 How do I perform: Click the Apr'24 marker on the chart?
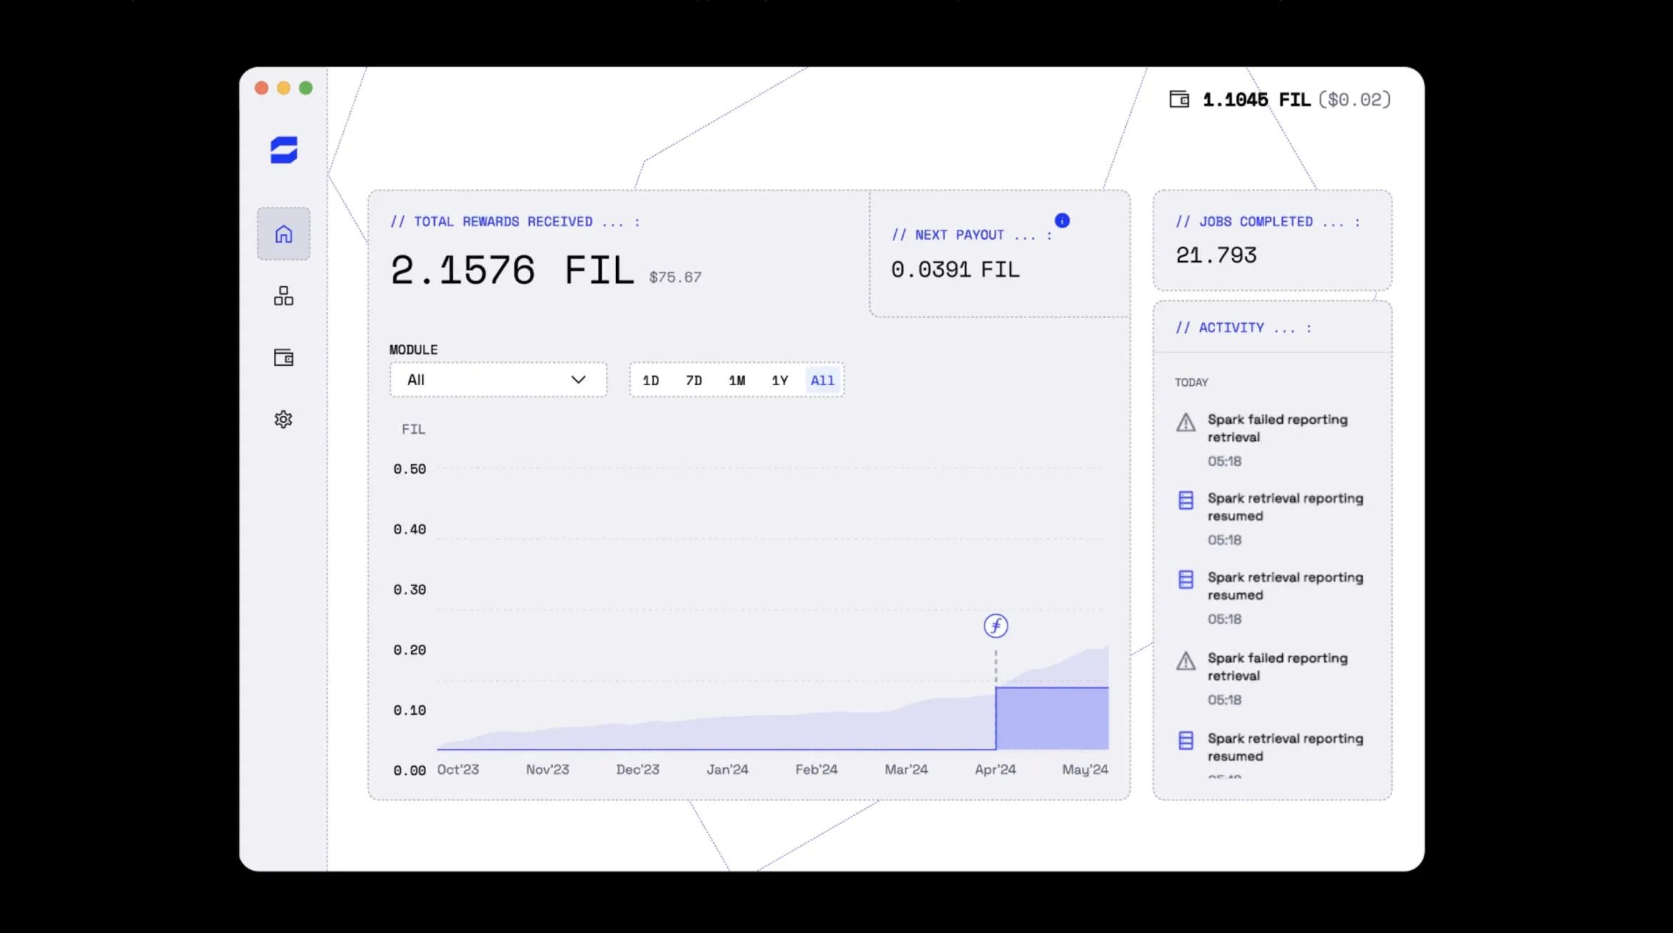(996, 769)
